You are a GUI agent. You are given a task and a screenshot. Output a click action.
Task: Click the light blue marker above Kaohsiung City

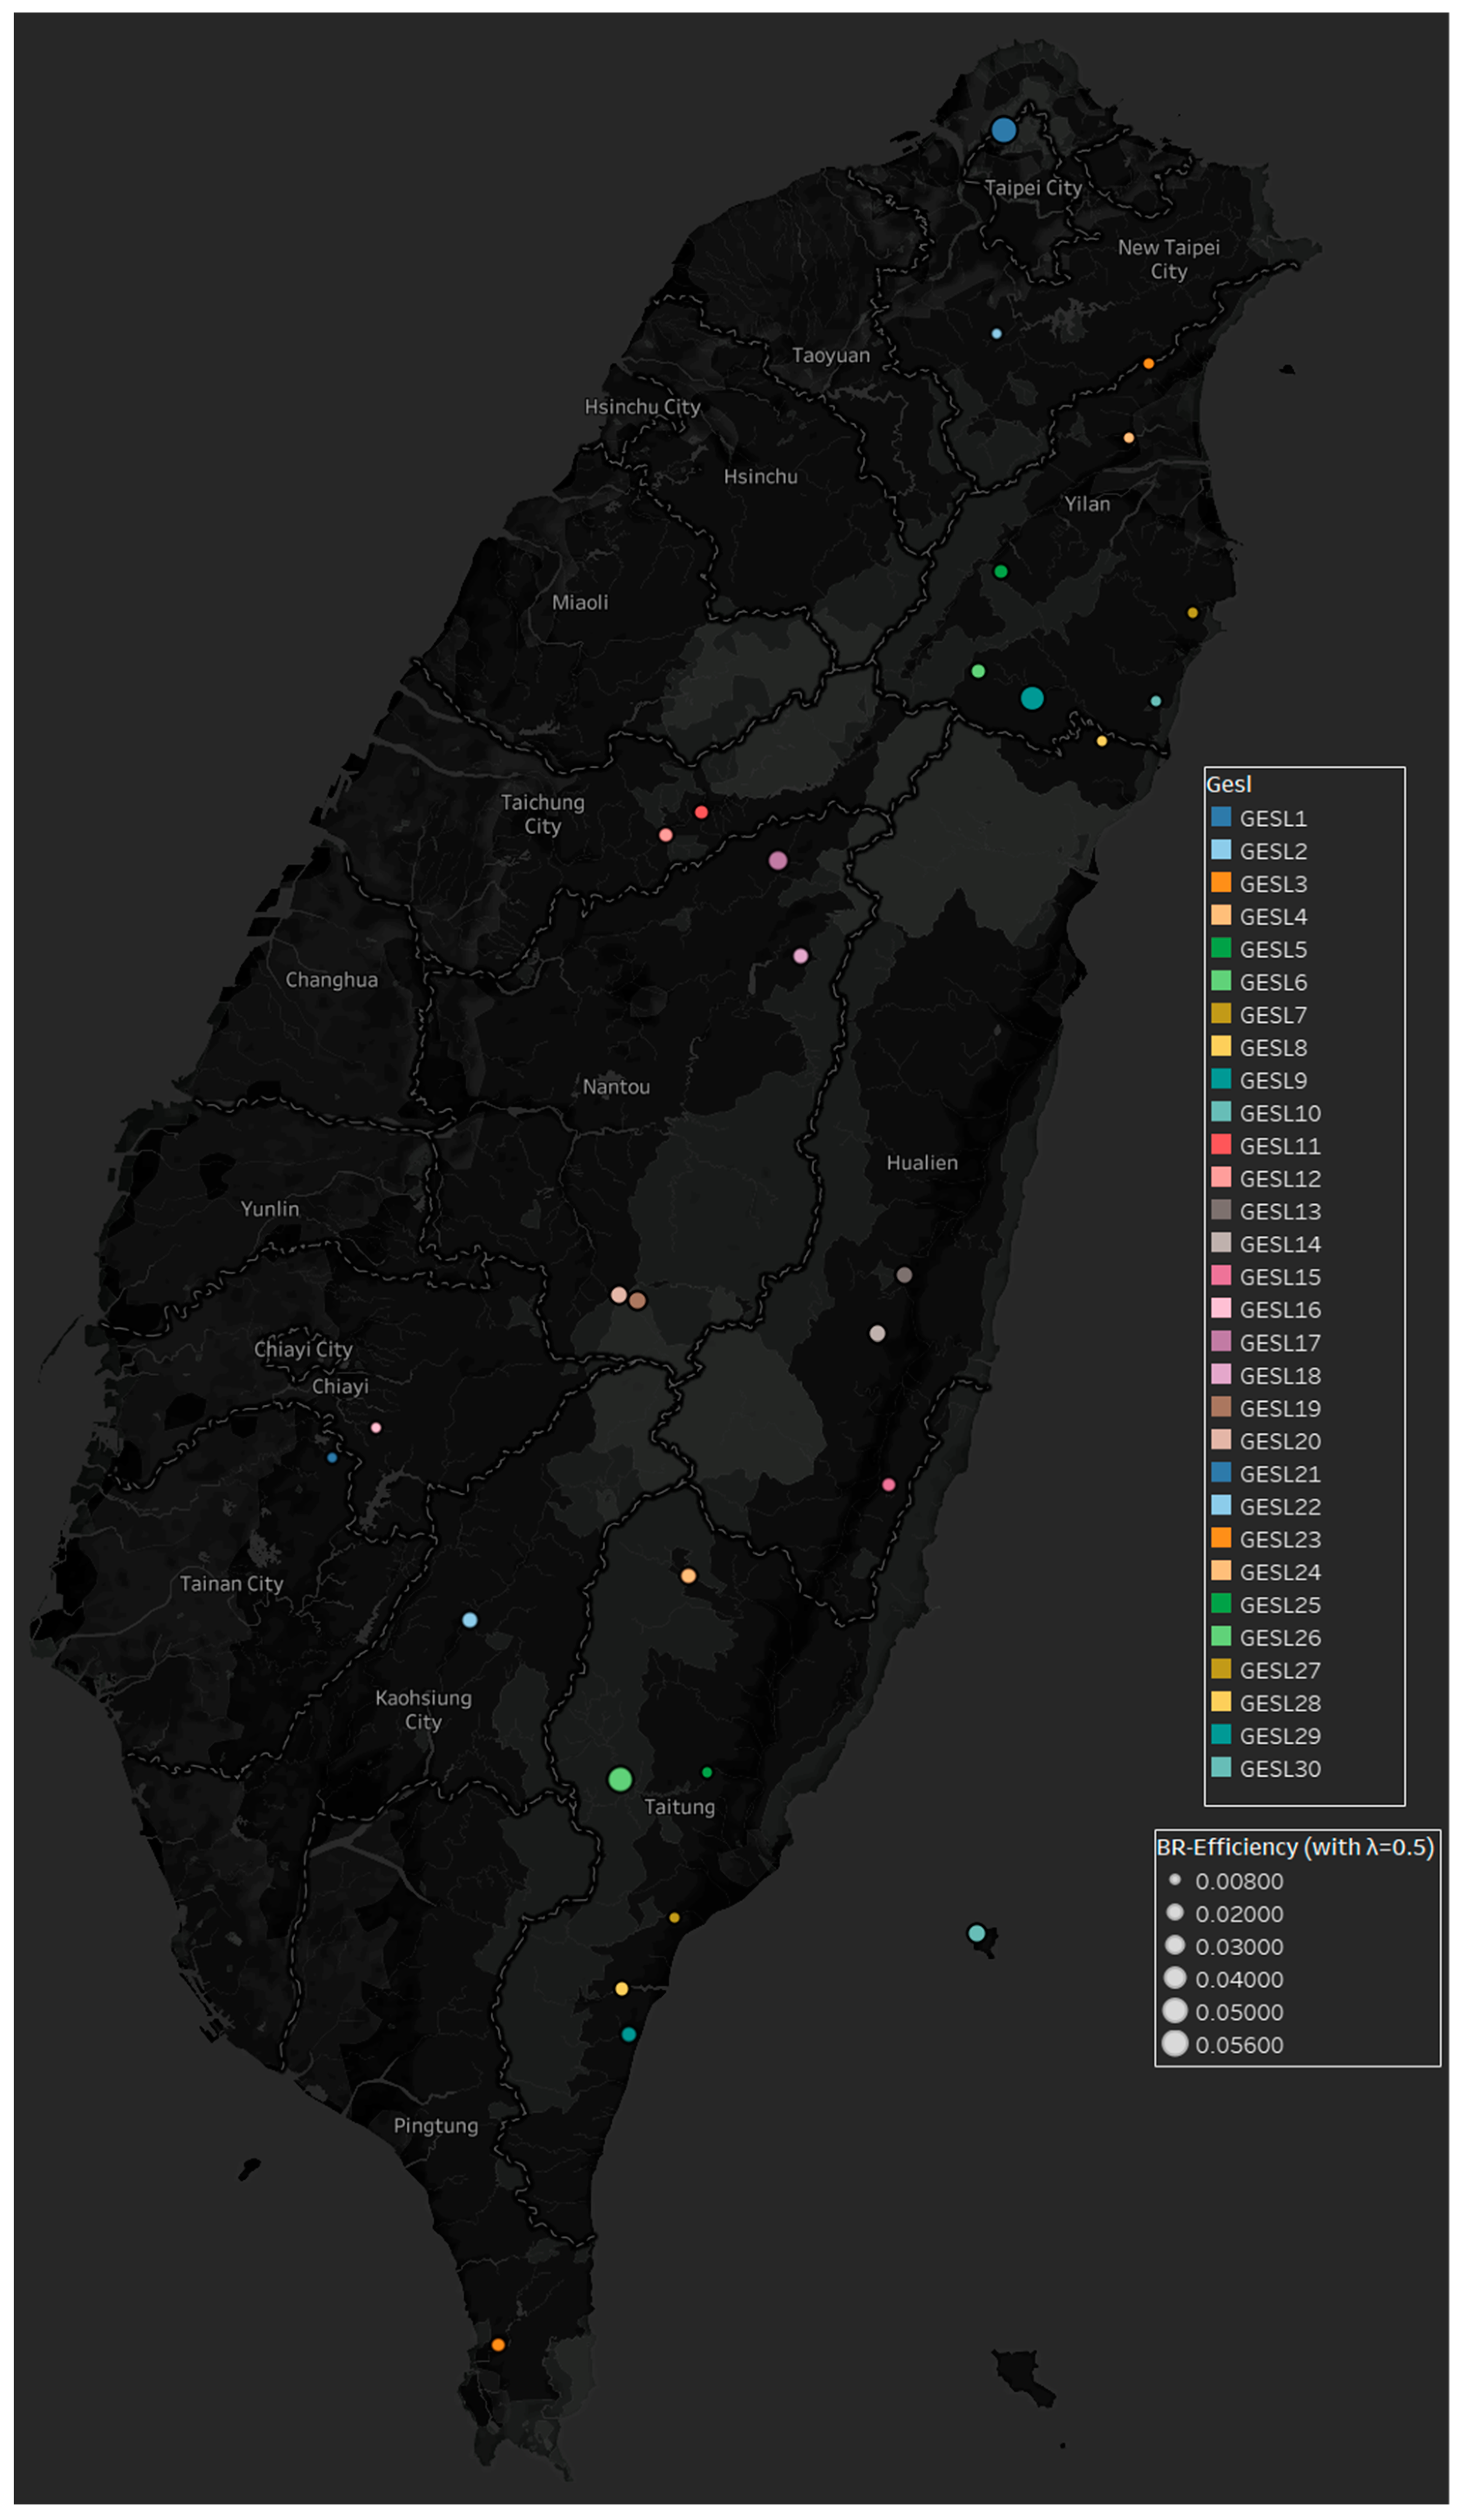(x=470, y=1620)
